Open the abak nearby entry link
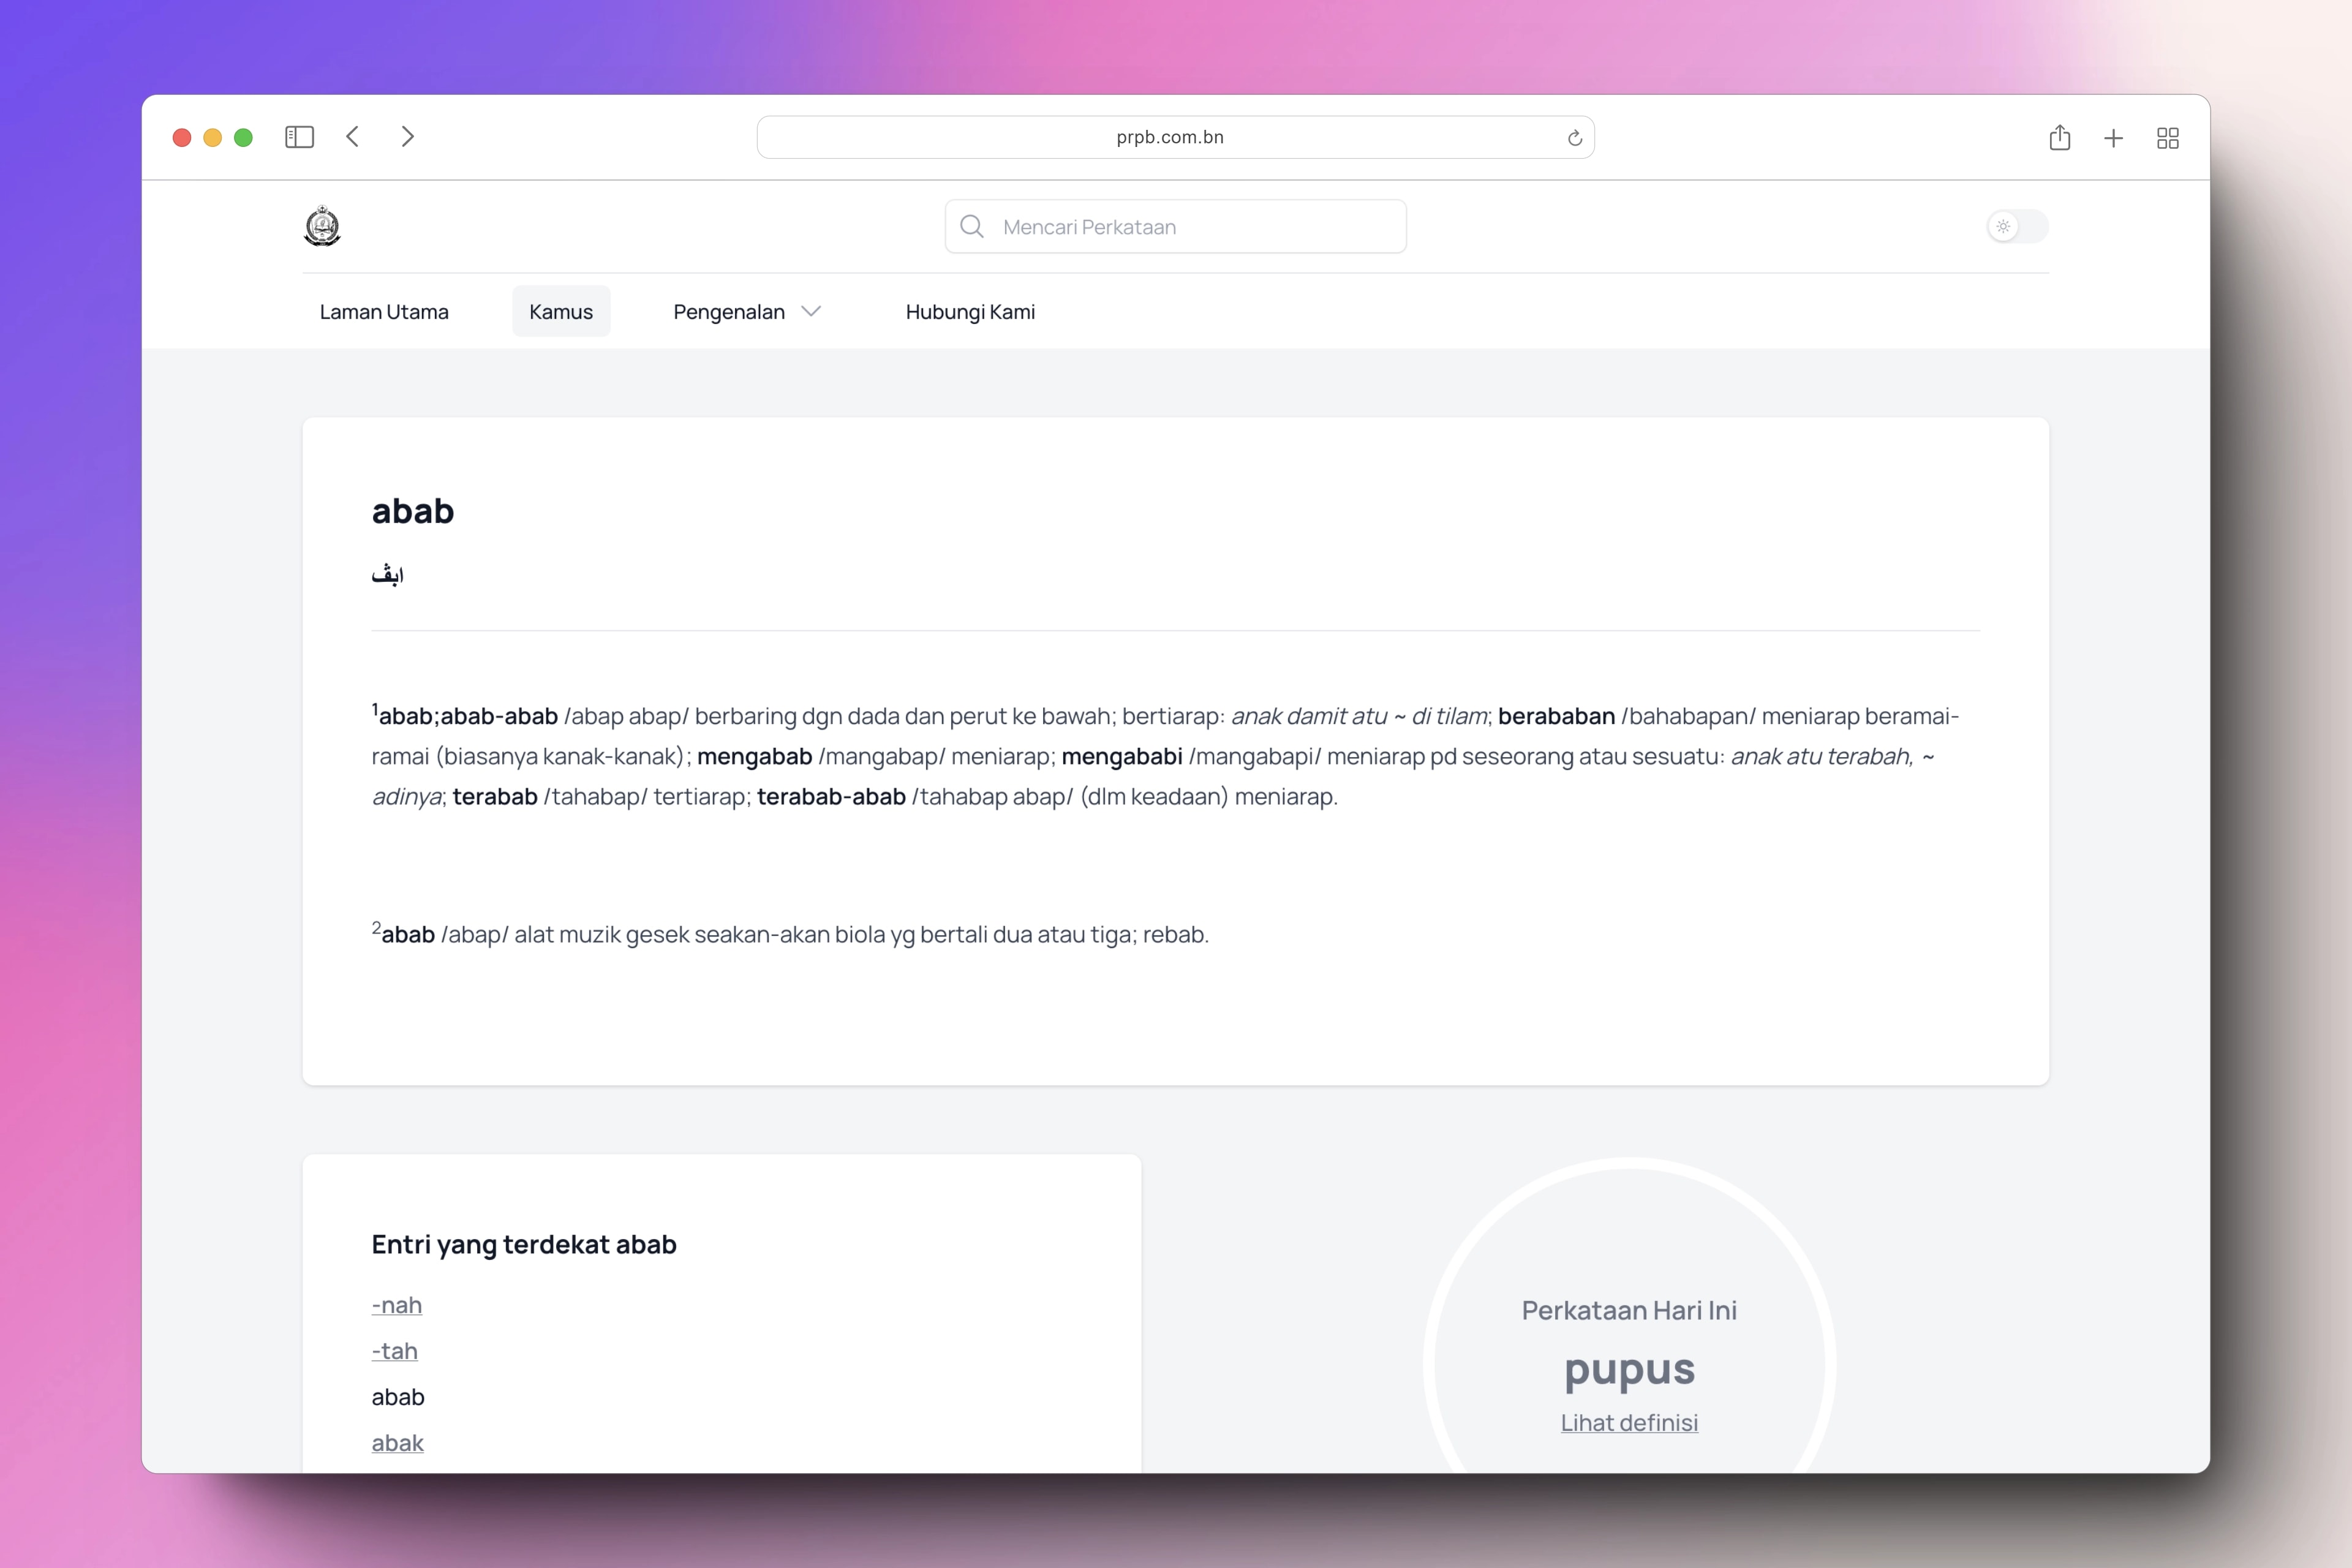The width and height of the screenshot is (2352, 1568). pos(398,1443)
